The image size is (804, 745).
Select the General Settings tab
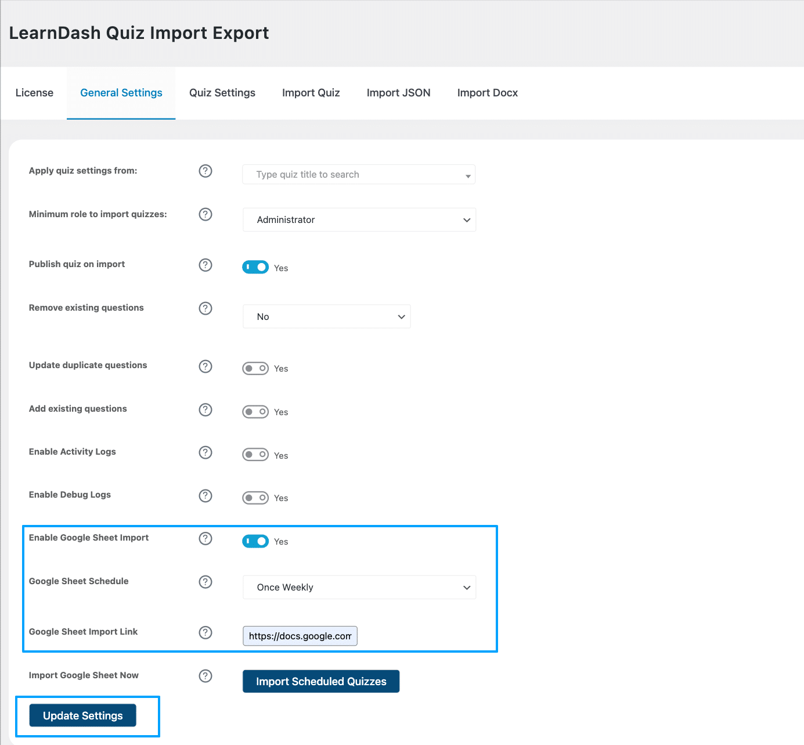click(121, 93)
